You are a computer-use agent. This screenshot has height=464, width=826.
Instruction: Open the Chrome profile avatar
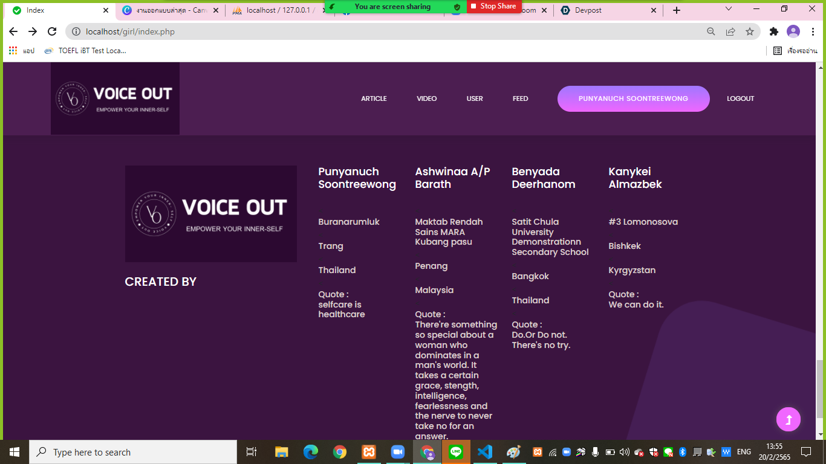[x=792, y=31]
